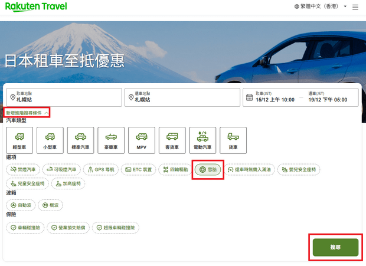Toggle the 四輪驅動 option

click(175, 169)
